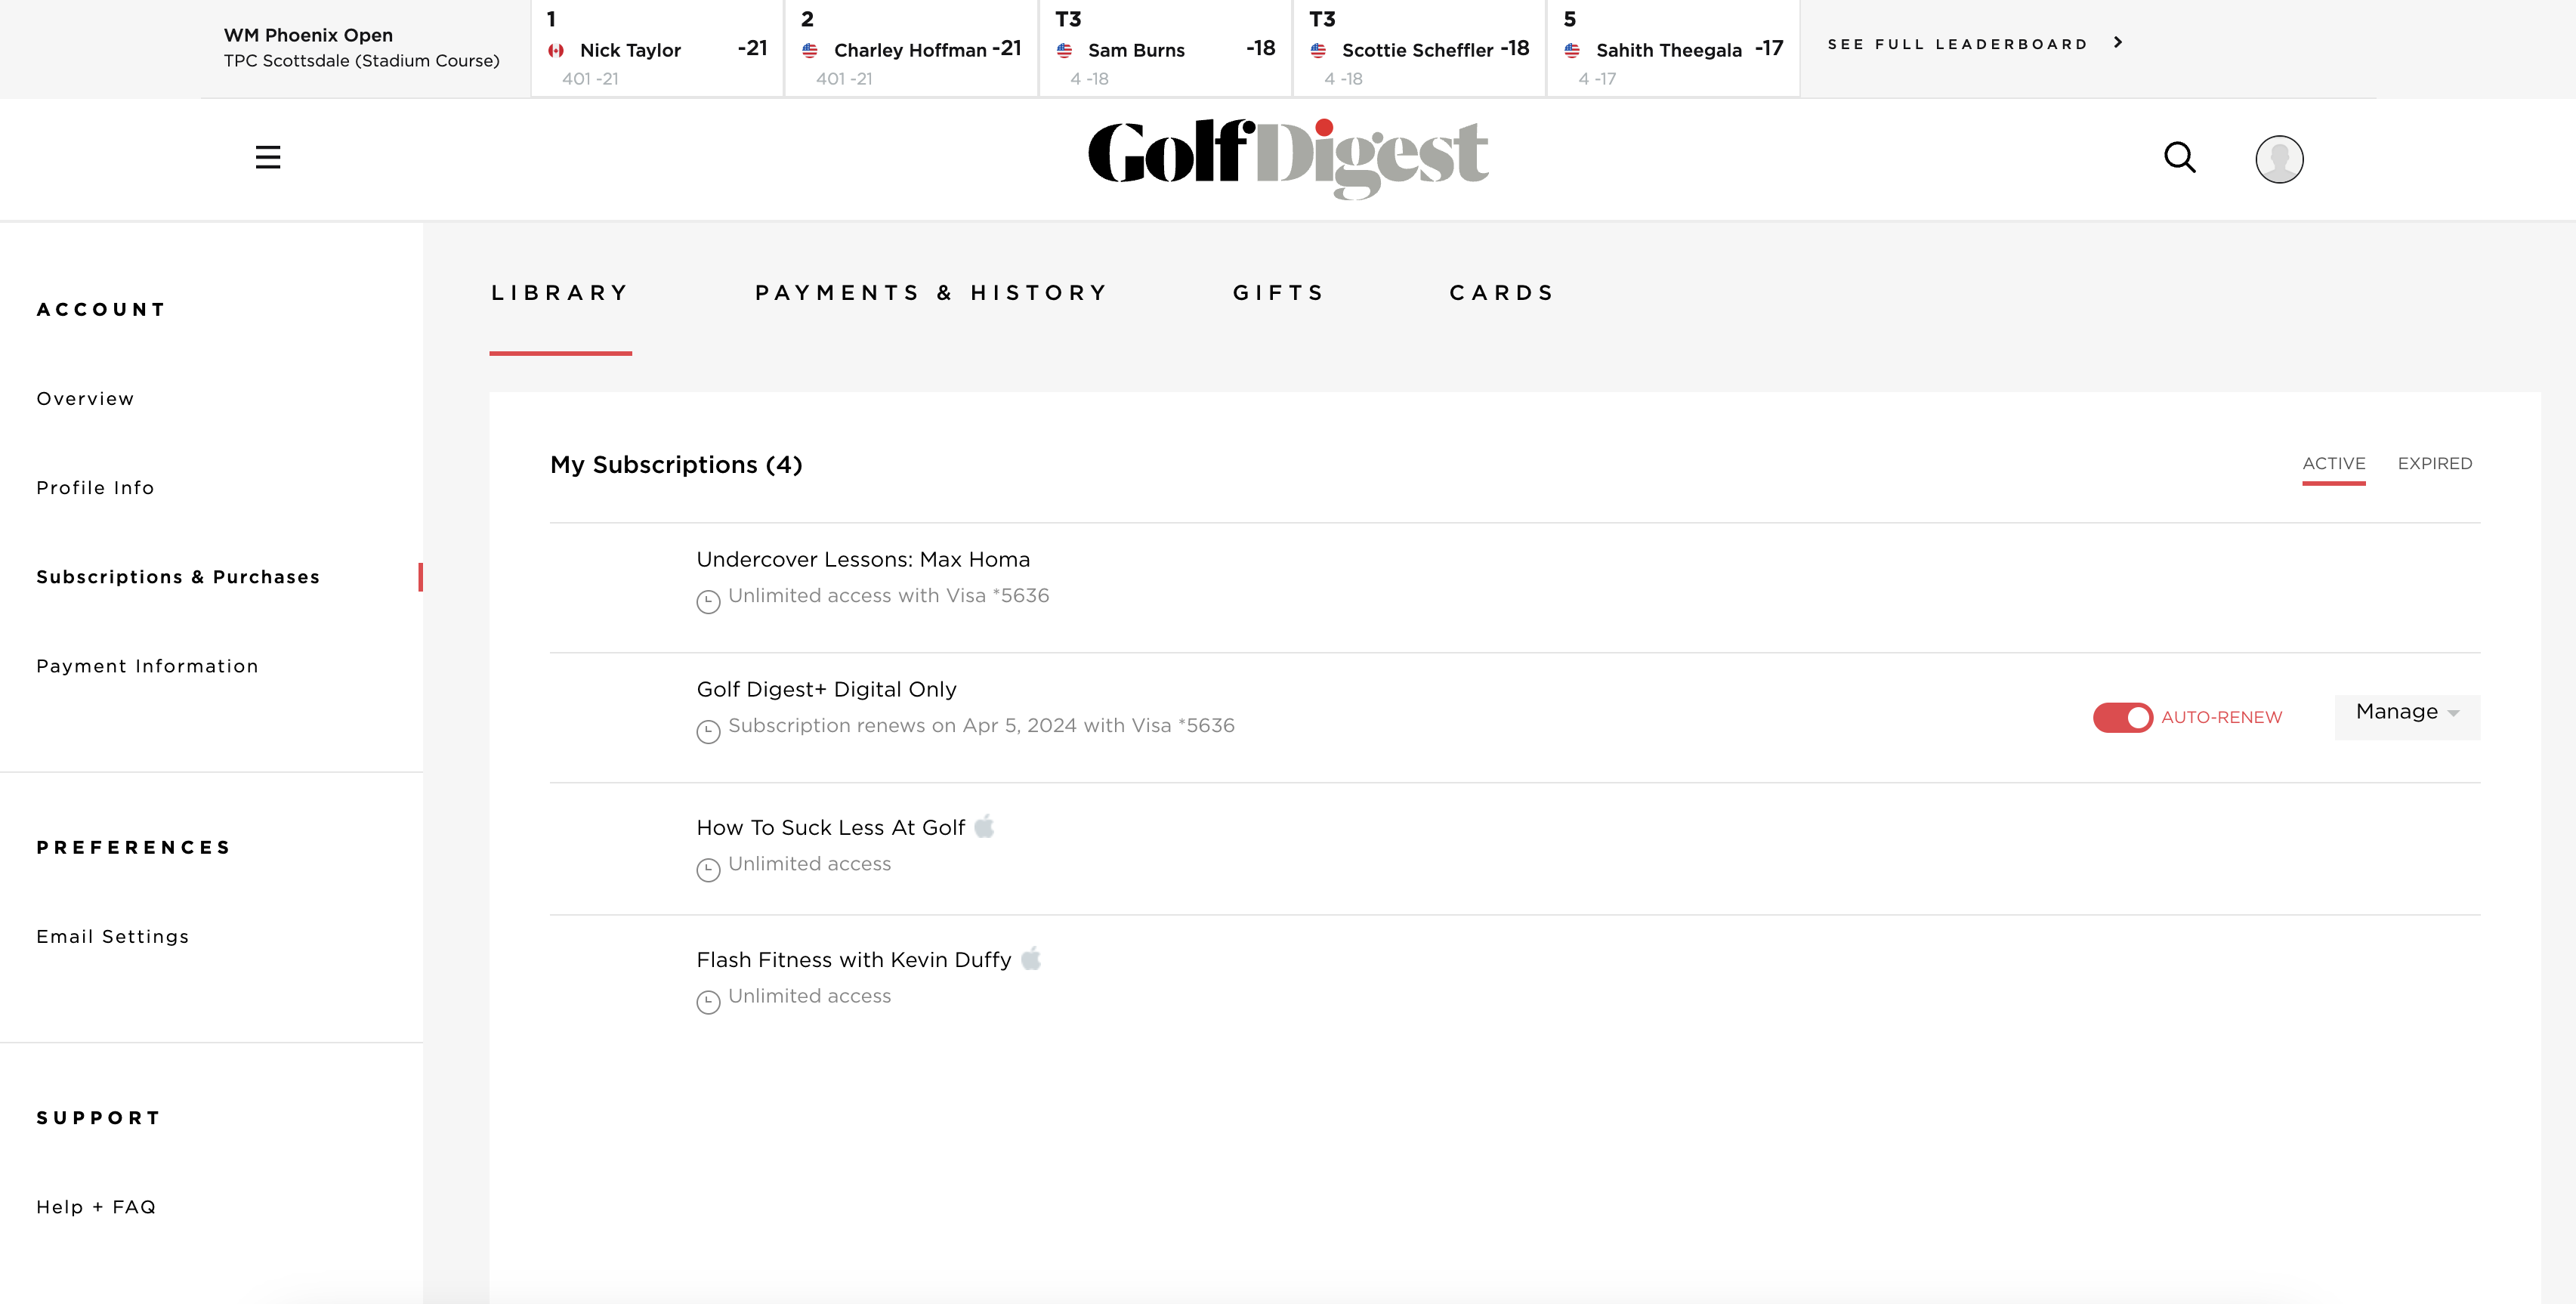
Task: Click the Golf Digest logo
Action: (x=1288, y=159)
